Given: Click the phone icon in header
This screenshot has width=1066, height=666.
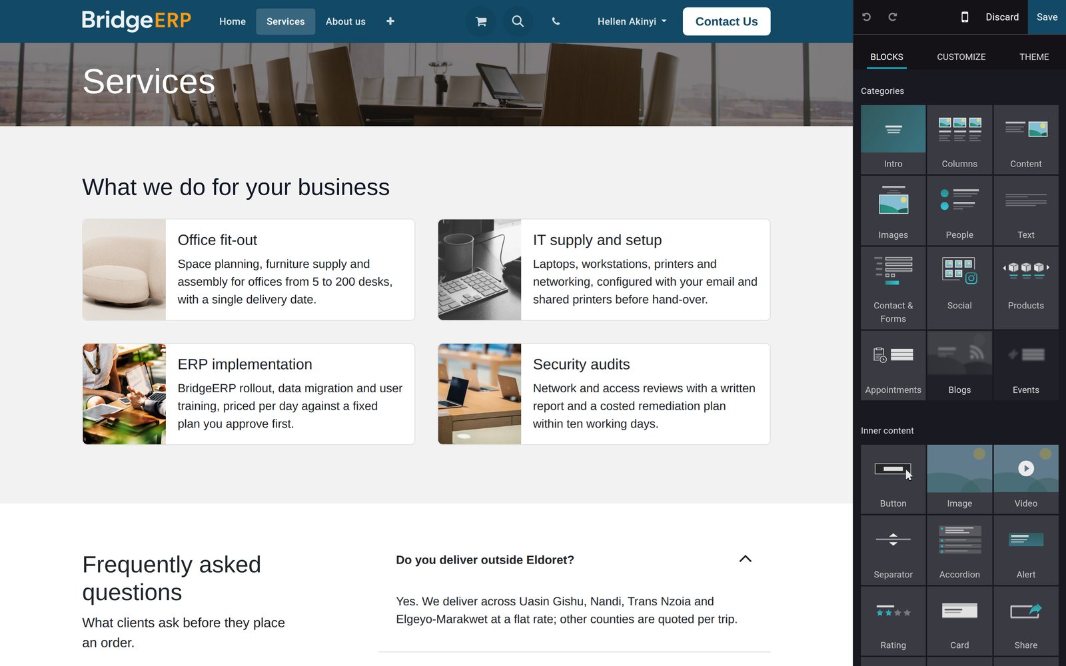Looking at the screenshot, I should coord(556,21).
